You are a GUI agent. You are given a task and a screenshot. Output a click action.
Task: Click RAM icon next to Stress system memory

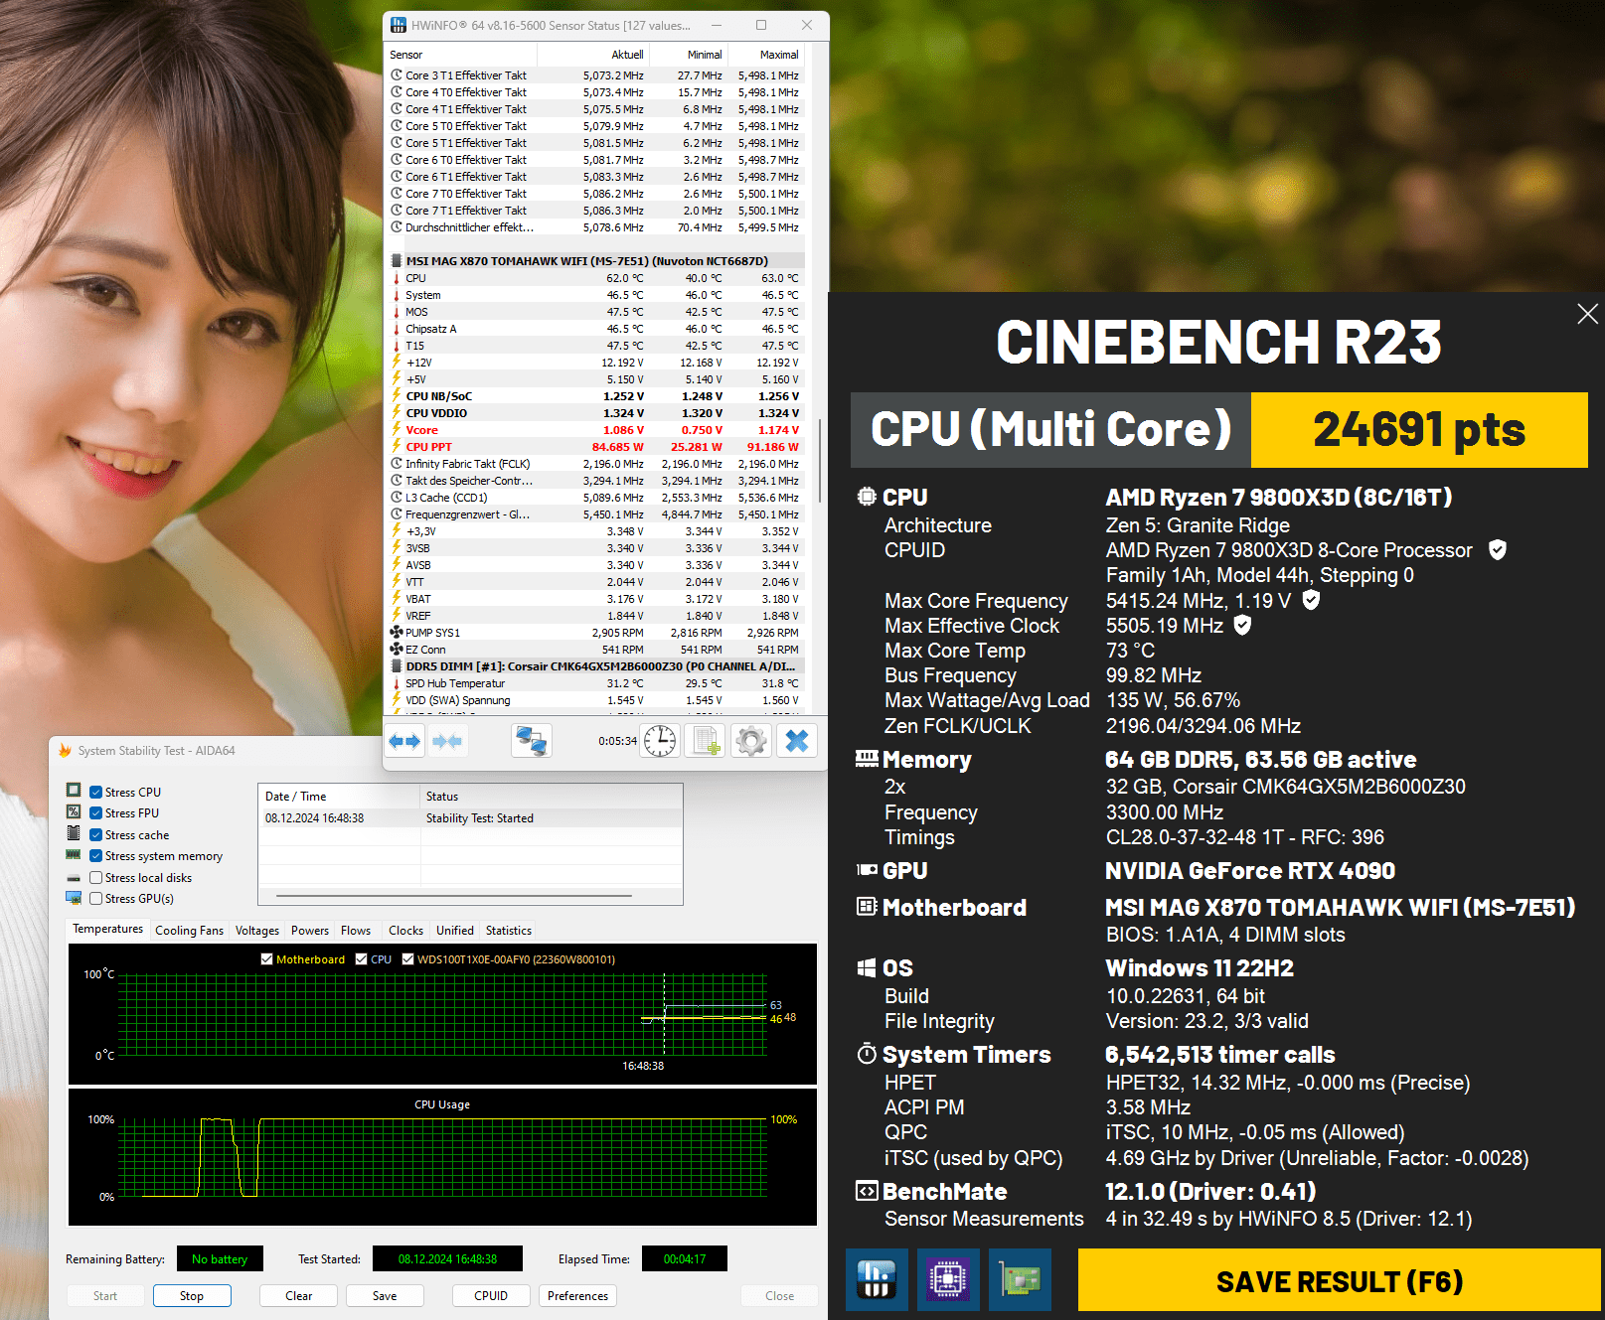[x=74, y=855]
